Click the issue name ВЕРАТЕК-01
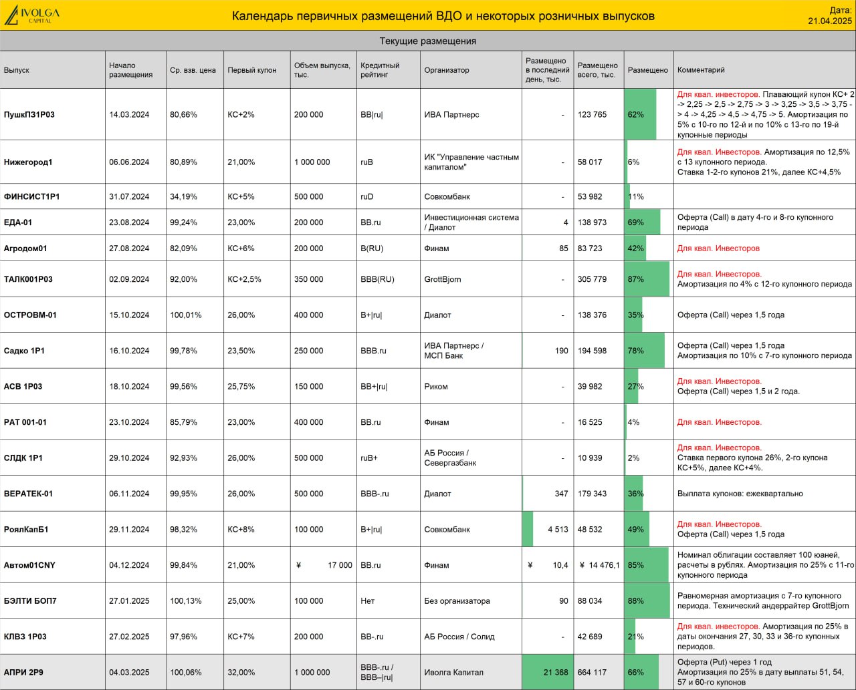Image resolution: width=856 pixels, height=690 pixels. click(29, 494)
